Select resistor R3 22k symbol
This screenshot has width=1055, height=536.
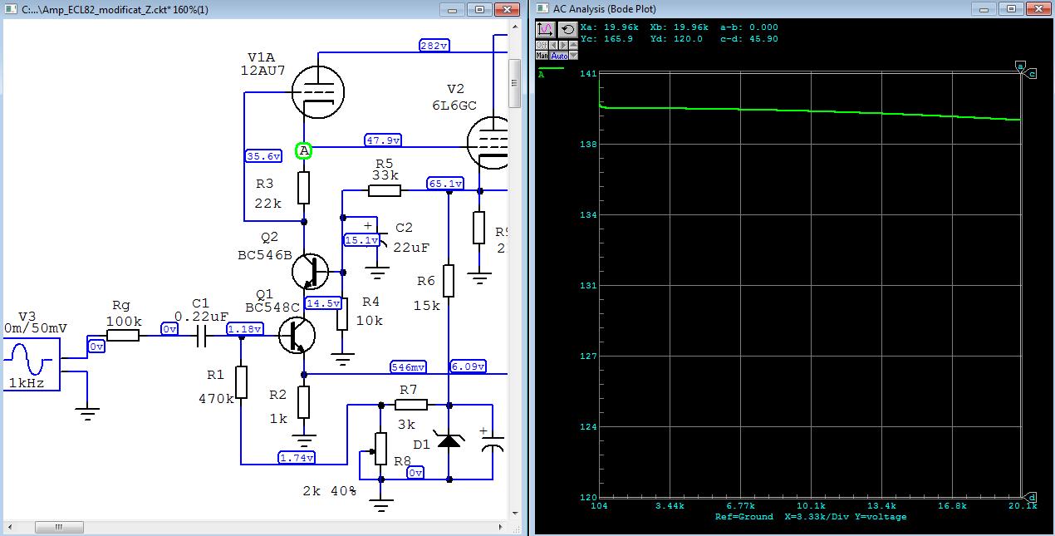[304, 188]
